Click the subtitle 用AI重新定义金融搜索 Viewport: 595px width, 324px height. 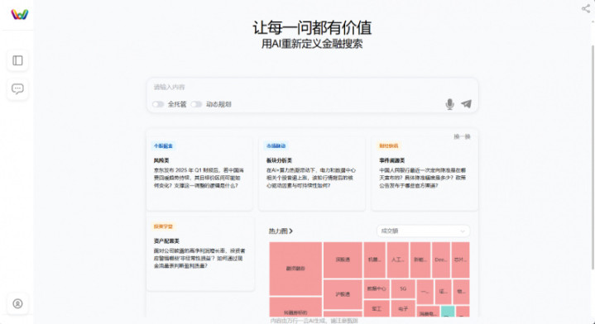coord(312,44)
